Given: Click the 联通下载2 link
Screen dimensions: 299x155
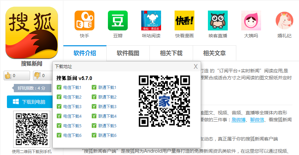Looking at the screenshot, I should pyautogui.click(x=107, y=97).
